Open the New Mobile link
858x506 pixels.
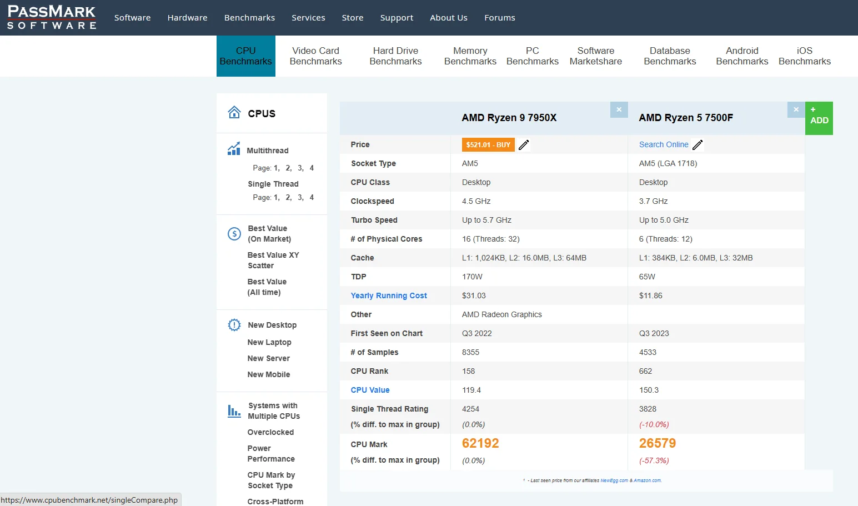[269, 374]
